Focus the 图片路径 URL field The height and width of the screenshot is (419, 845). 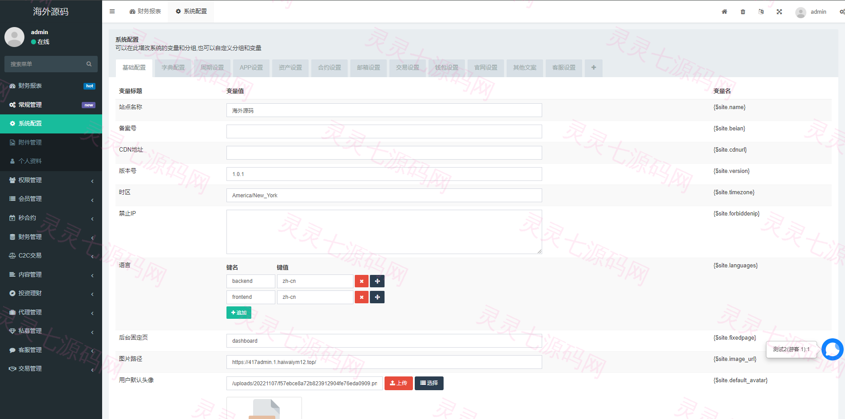[384, 362]
